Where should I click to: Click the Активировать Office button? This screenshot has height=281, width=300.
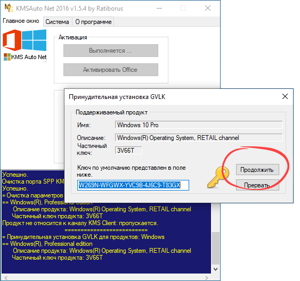click(x=111, y=70)
